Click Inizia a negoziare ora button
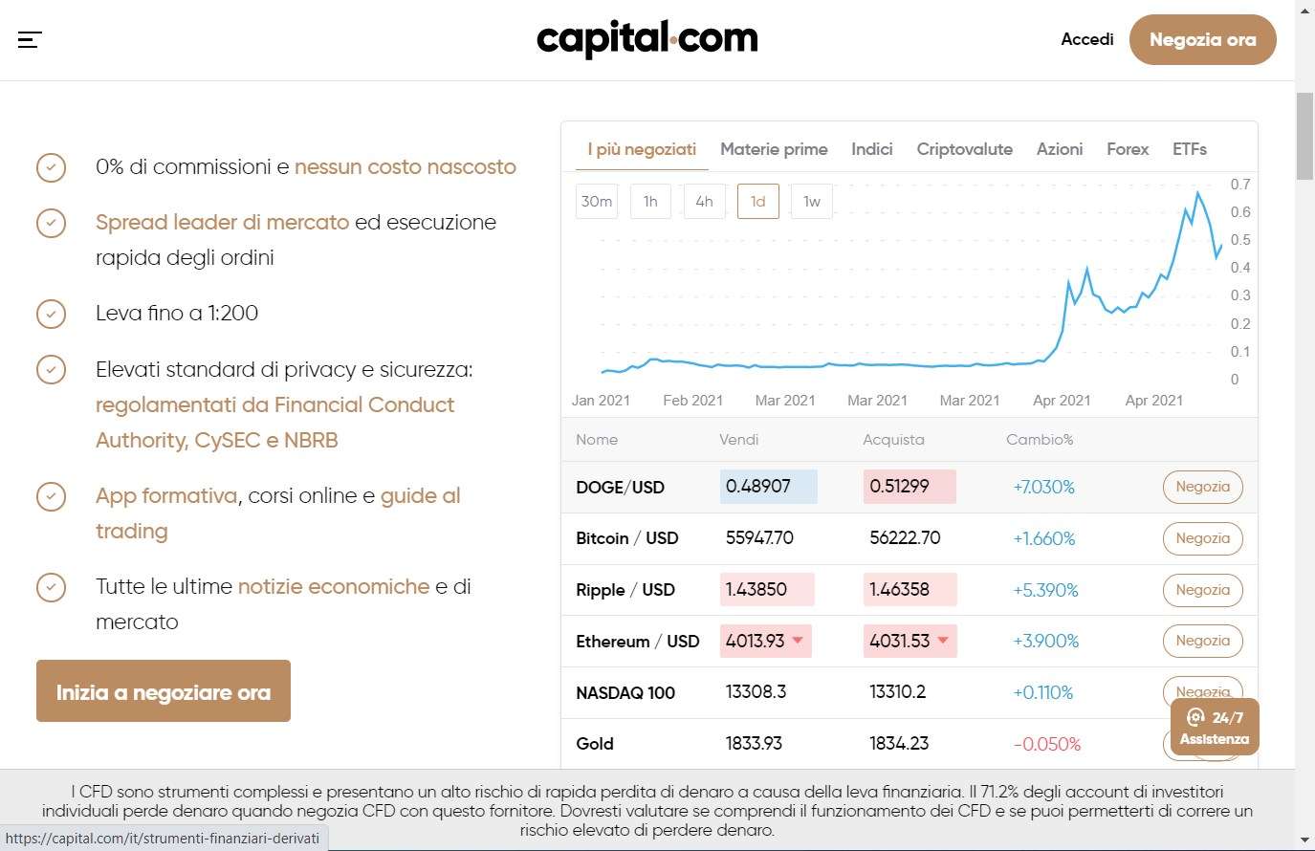Screen dimensions: 1315x851 click(x=164, y=691)
